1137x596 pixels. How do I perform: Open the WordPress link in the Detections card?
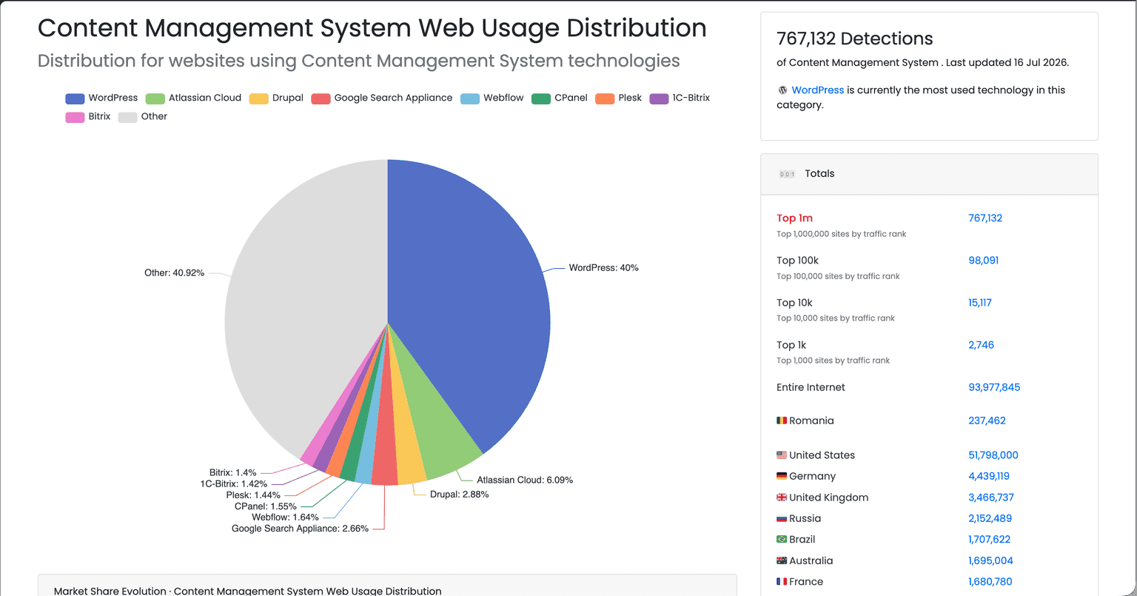click(817, 90)
